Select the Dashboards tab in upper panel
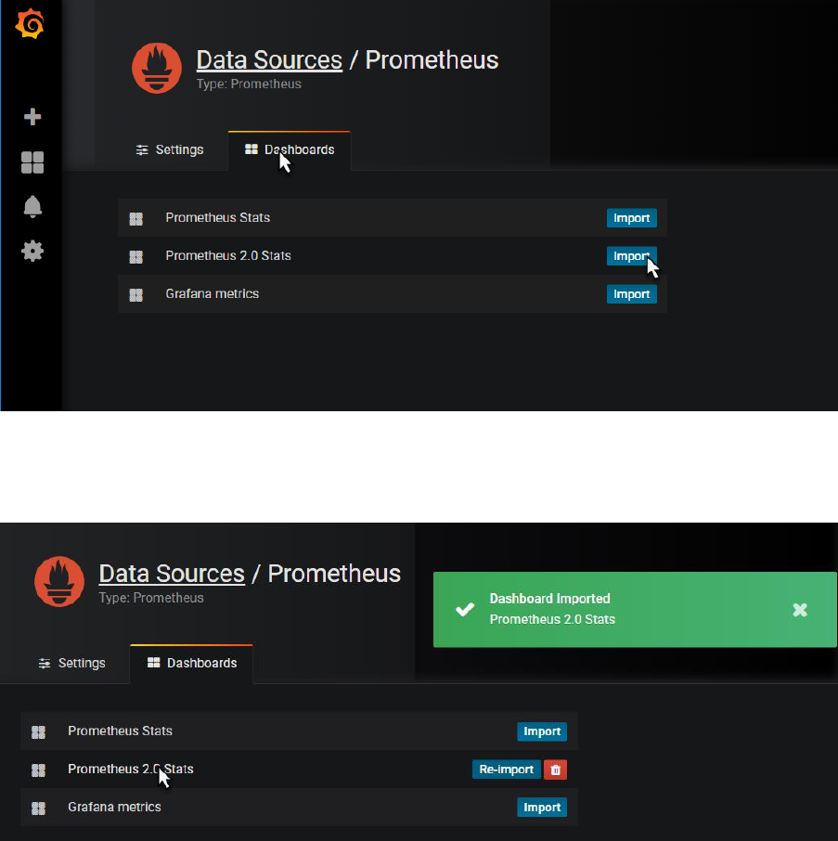 point(290,149)
